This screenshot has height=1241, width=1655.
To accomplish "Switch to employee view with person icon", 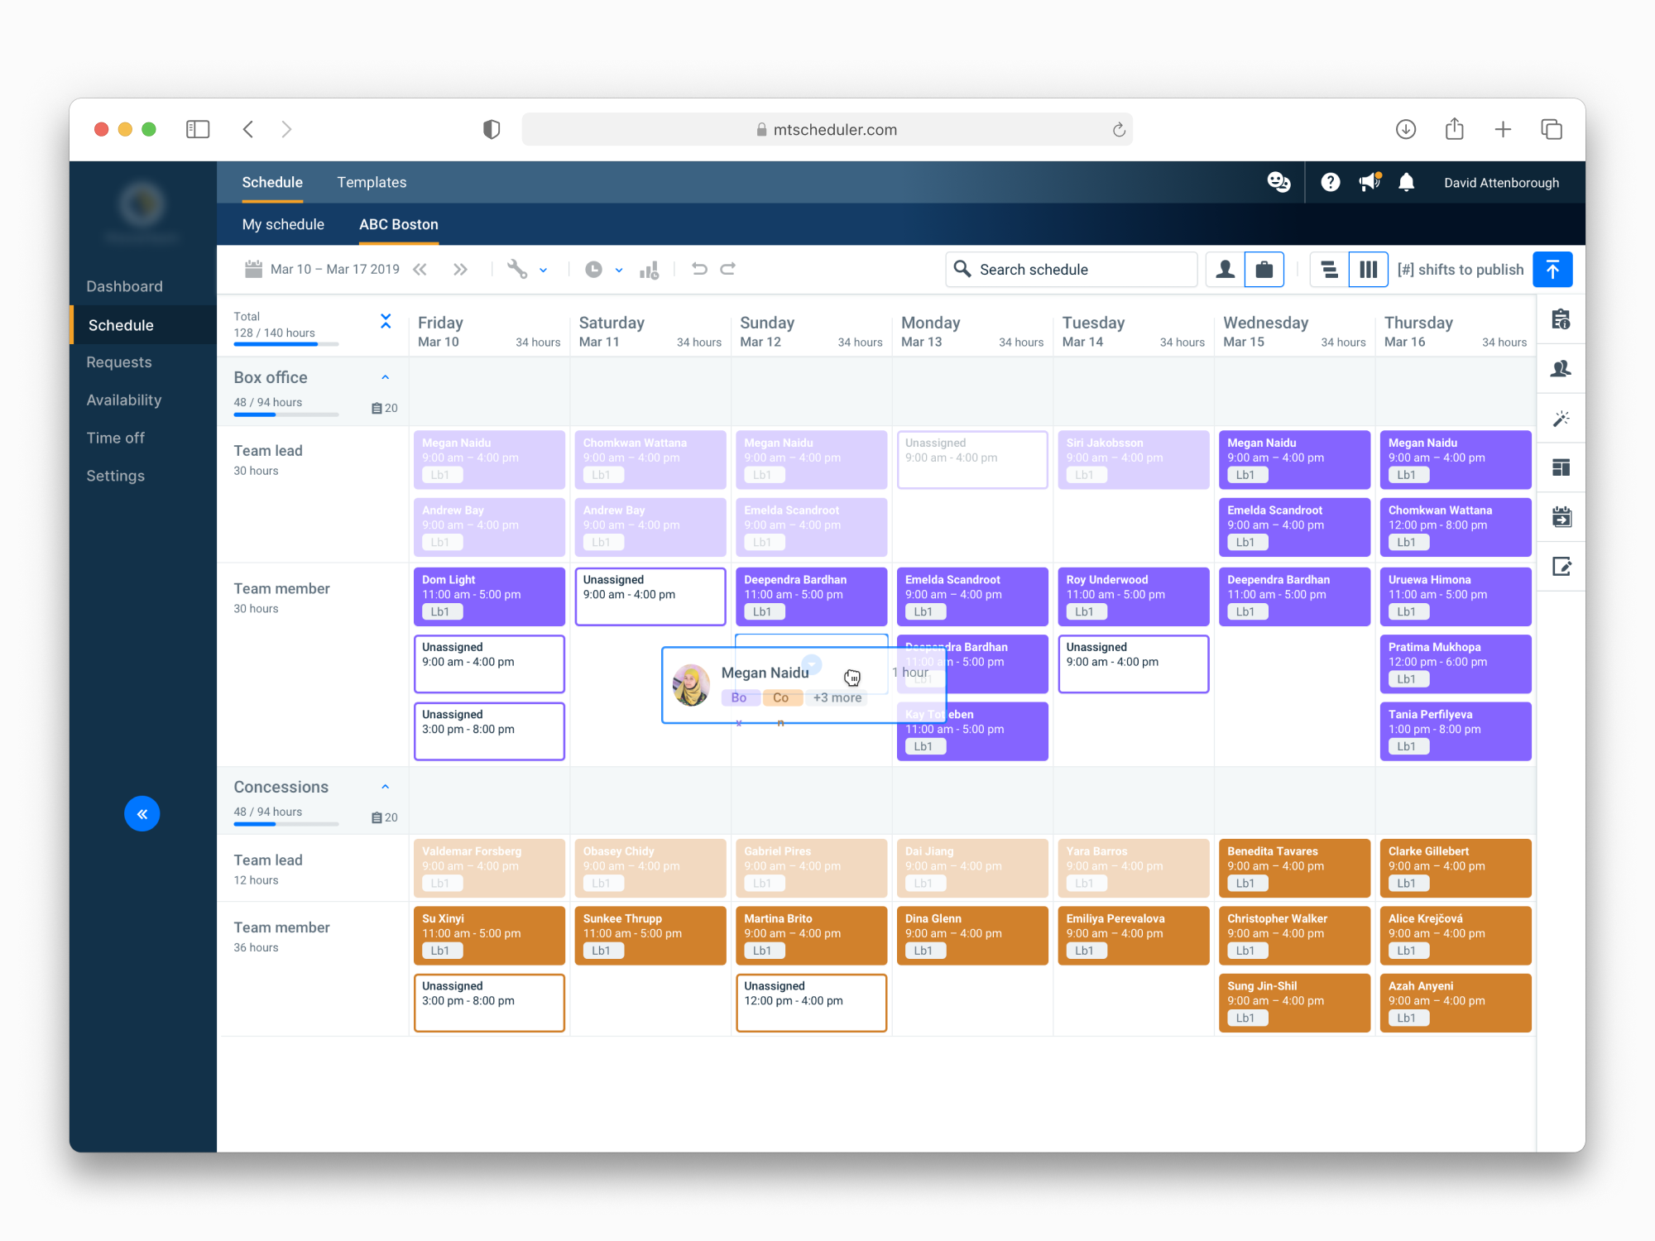I will click(1226, 270).
